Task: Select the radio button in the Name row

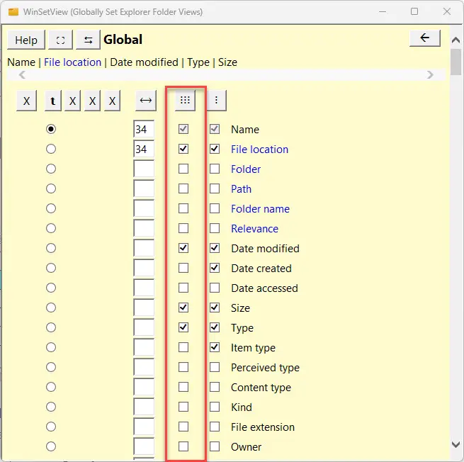Action: 51,129
